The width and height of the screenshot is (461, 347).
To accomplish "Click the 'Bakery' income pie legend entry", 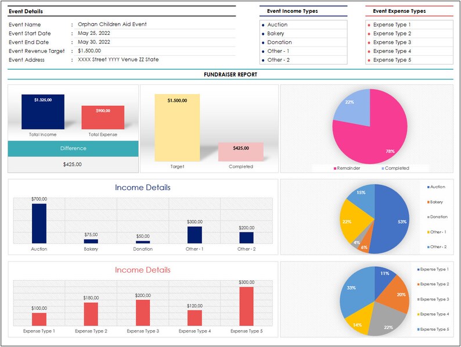I will pyautogui.click(x=435, y=202).
